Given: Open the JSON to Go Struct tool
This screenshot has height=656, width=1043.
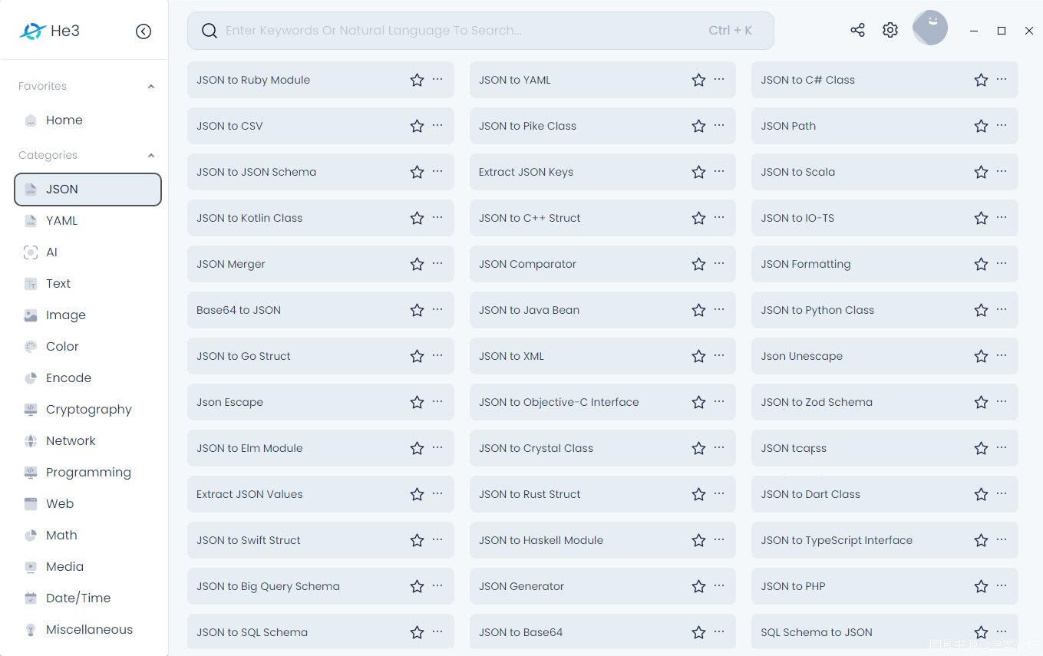Looking at the screenshot, I should click(321, 356).
